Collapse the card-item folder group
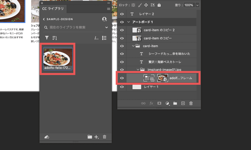The image size is (251, 150). point(133,46)
